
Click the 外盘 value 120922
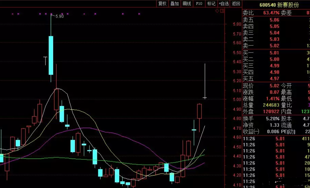[271, 112]
